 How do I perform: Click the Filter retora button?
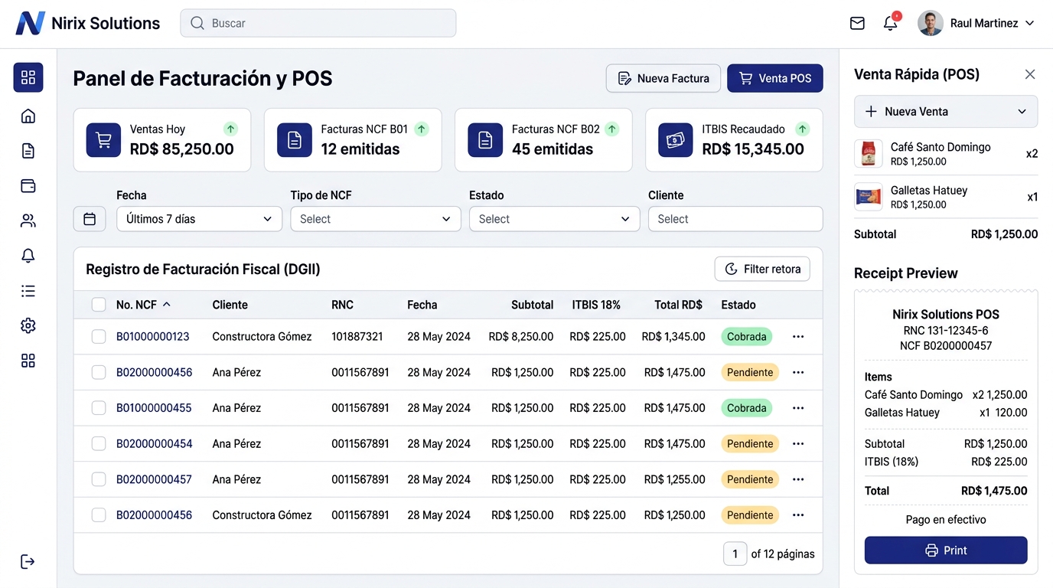click(762, 269)
